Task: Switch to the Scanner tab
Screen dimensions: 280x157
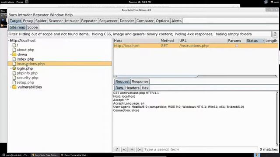Action: [x=56, y=21]
